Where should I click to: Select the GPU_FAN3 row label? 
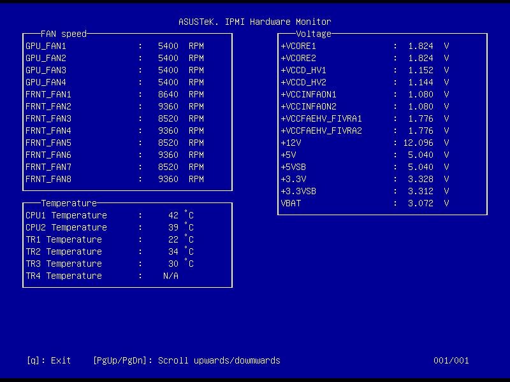pyautogui.click(x=46, y=70)
